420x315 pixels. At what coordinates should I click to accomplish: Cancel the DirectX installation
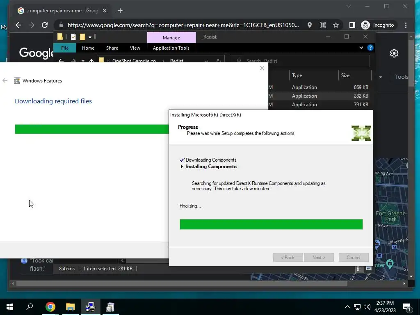coord(354,258)
